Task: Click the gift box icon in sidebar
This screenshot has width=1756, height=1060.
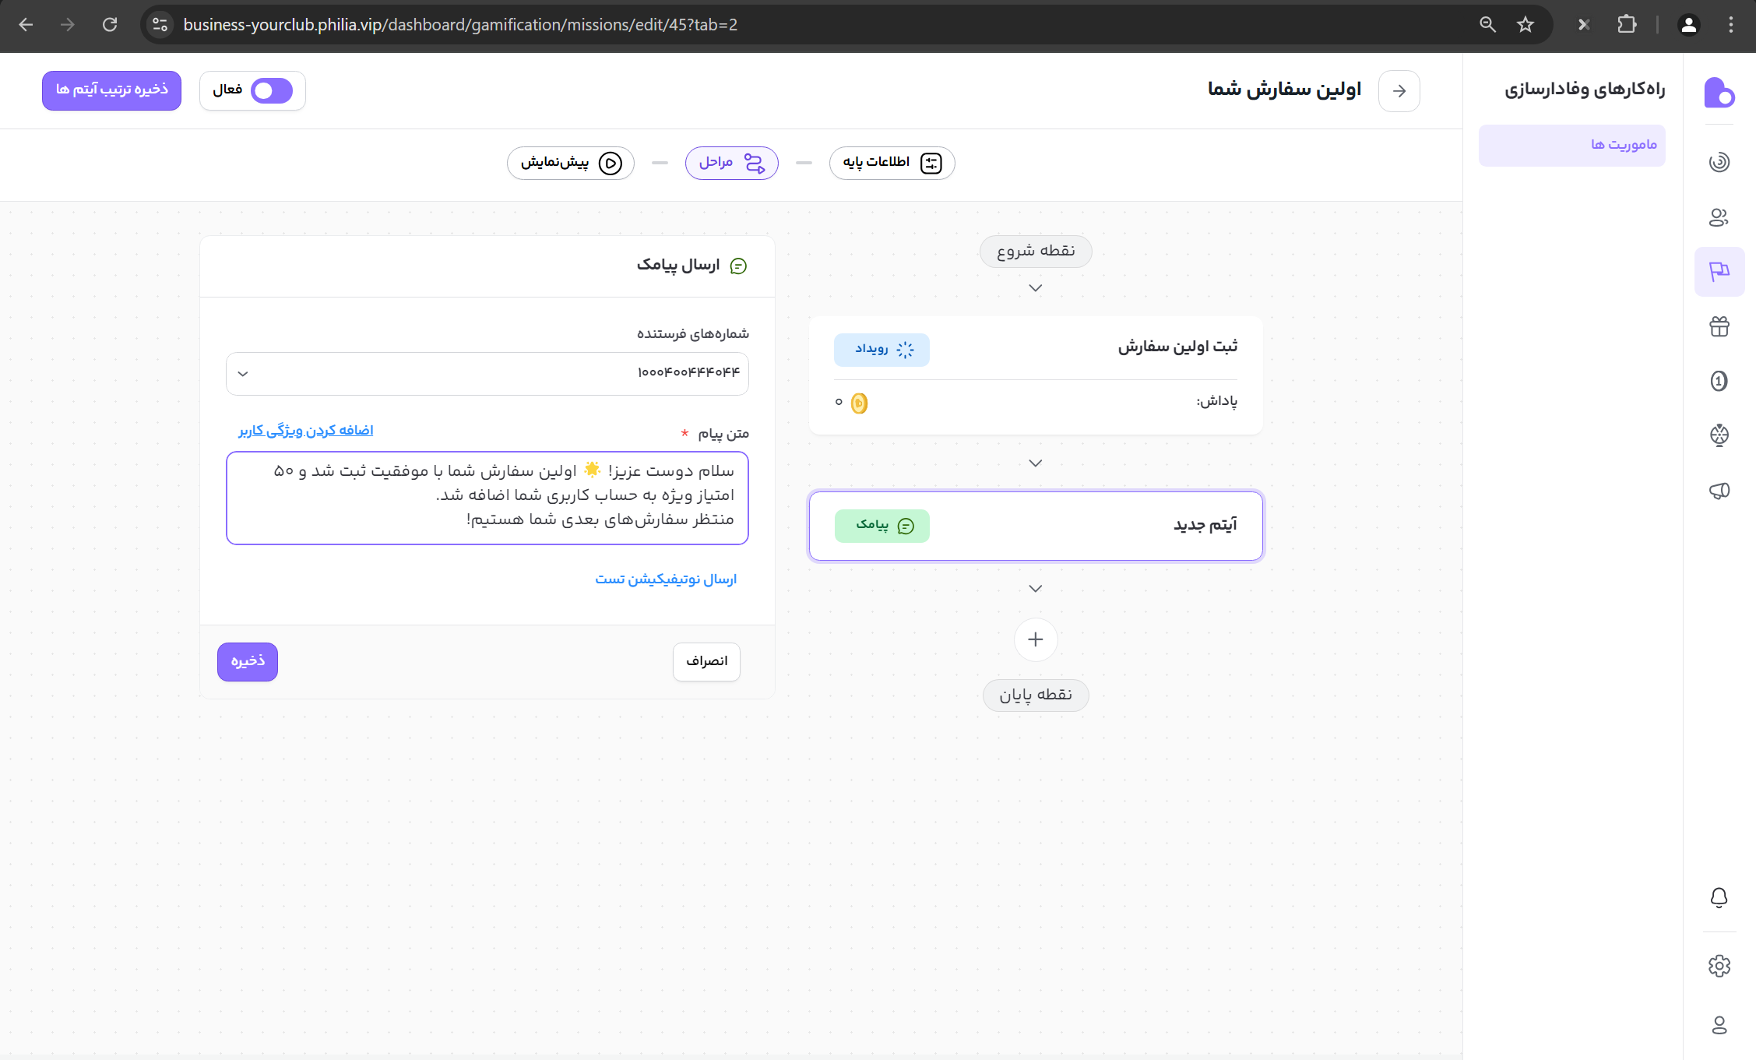Action: pos(1719,326)
